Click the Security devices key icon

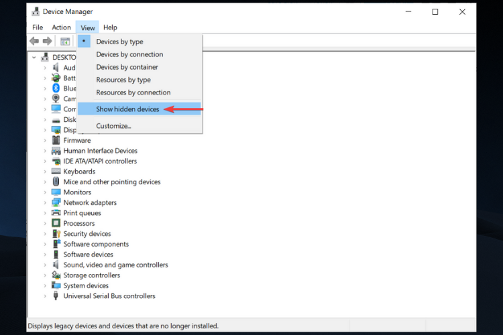pos(56,233)
